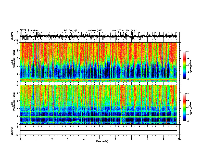Click the ch.2 Frequency (kHz) axis label
Viewport: 202px width, 156px height.
pyautogui.click(x=13, y=101)
